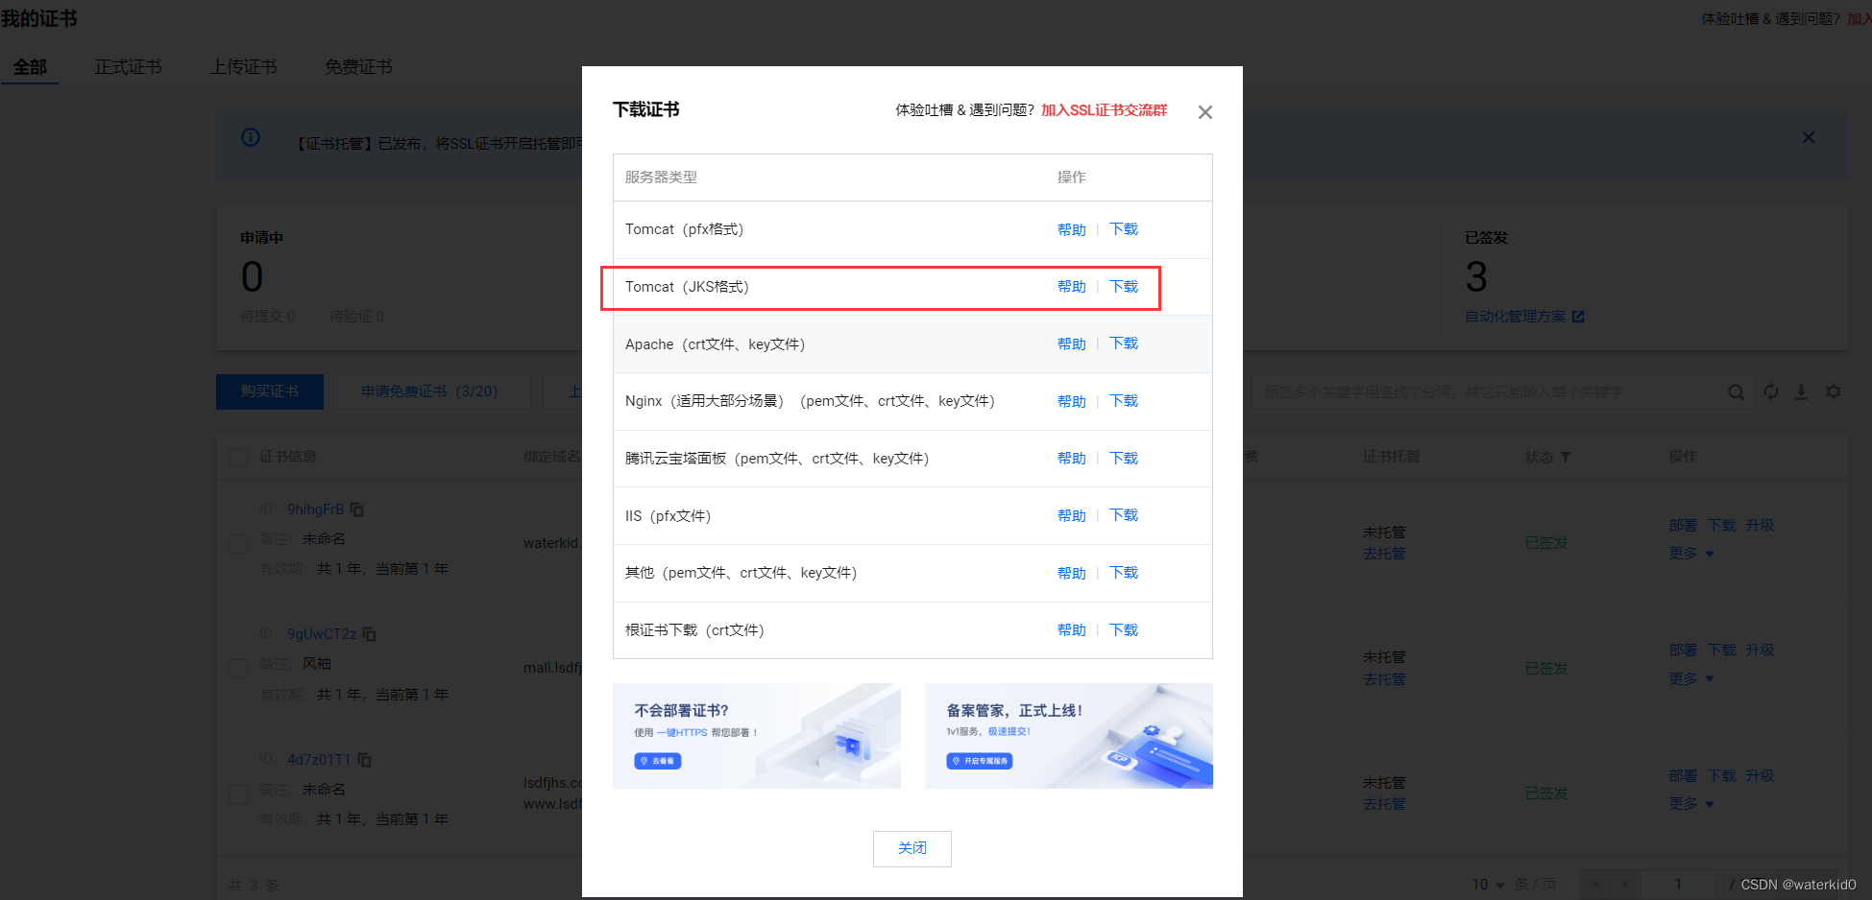This screenshot has height=900, width=1872.
Task: Check the box for certificate 4d7z01T1
Action: tap(238, 793)
